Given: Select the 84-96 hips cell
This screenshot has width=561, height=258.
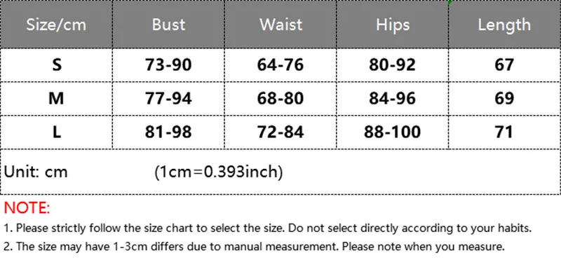Looking at the screenshot, I should click(x=393, y=98).
